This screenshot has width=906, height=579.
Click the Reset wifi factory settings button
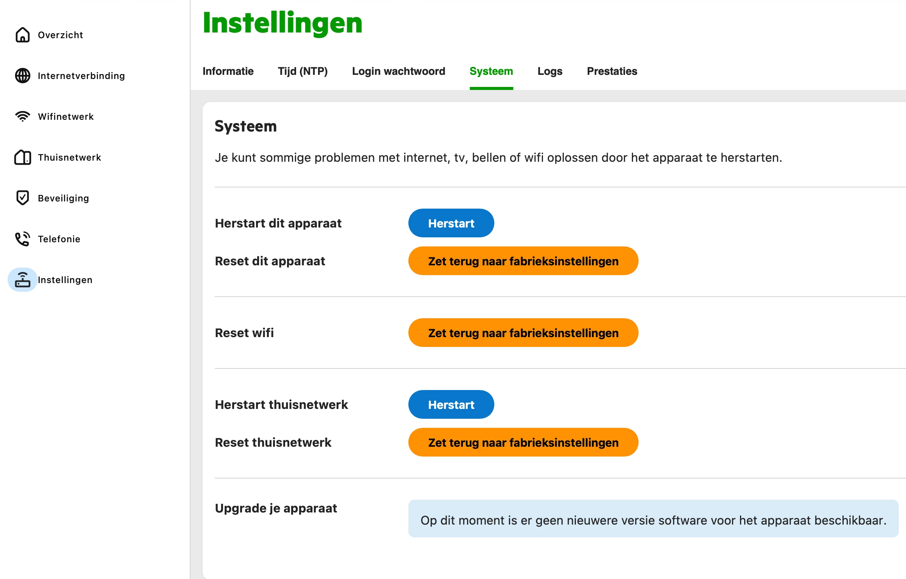coord(523,333)
